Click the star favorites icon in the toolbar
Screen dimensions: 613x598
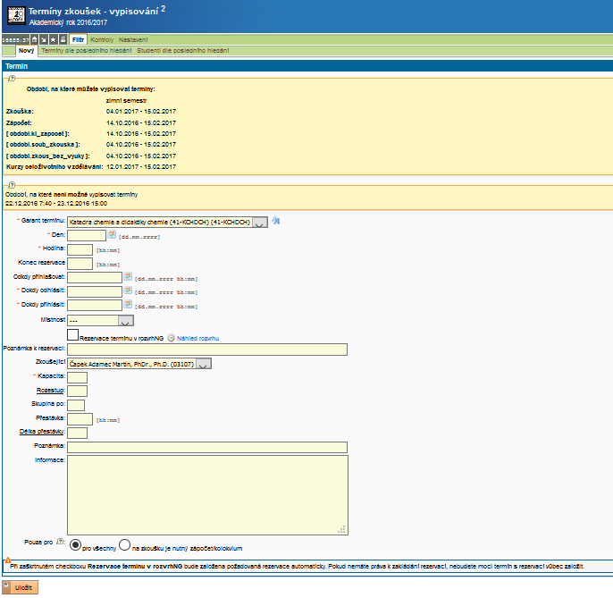tap(54, 40)
